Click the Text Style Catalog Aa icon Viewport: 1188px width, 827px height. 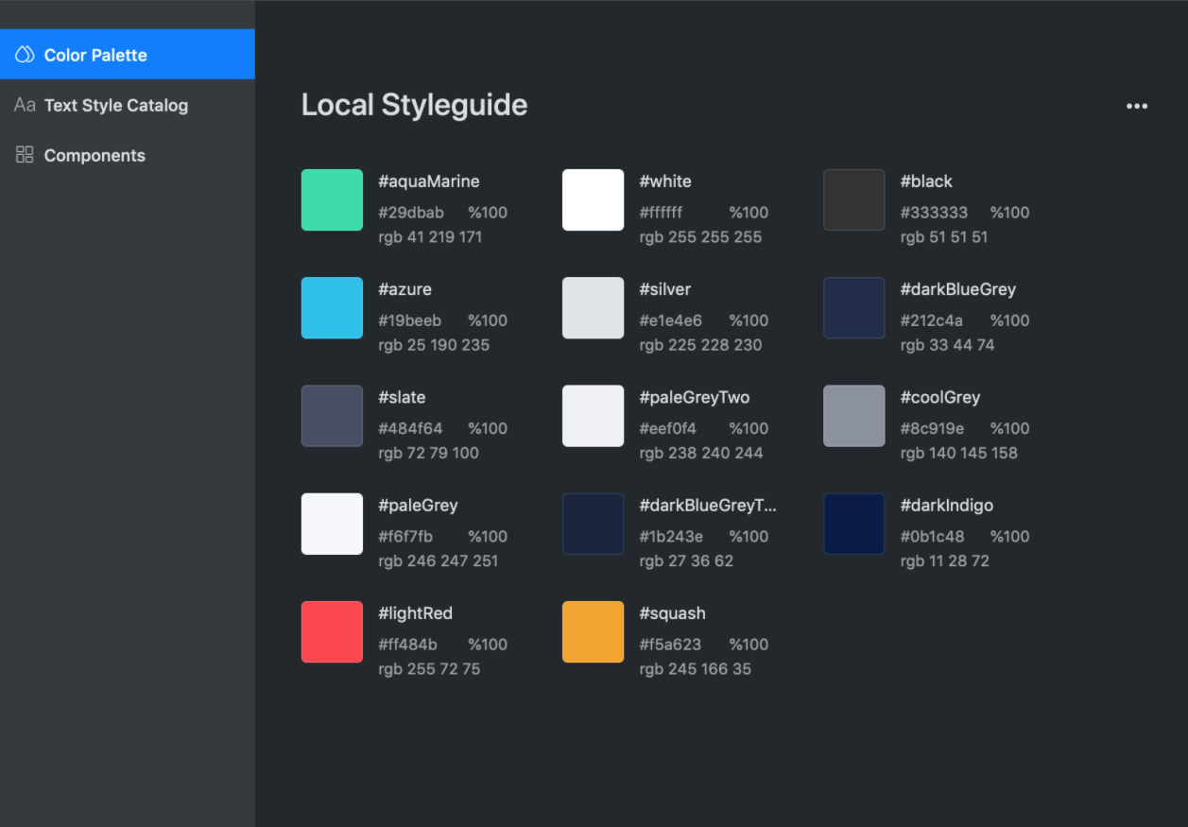(x=25, y=105)
